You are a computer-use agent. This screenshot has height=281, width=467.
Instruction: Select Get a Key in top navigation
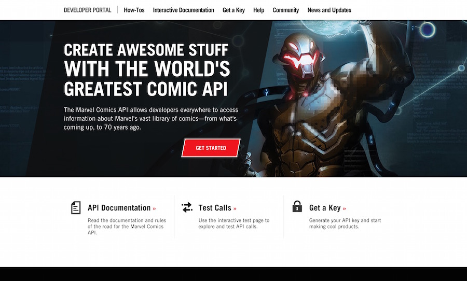[233, 10]
